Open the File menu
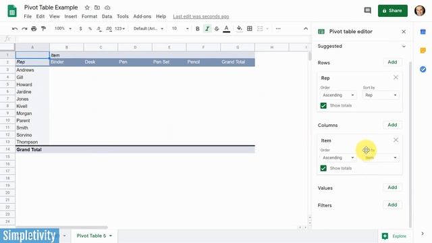The image size is (432, 243). click(x=28, y=16)
